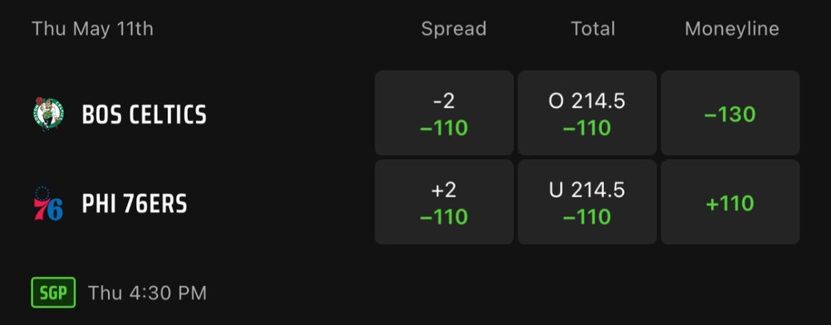The width and height of the screenshot is (831, 325).
Task: Pick Under 214.5 total bet
Action: point(588,202)
